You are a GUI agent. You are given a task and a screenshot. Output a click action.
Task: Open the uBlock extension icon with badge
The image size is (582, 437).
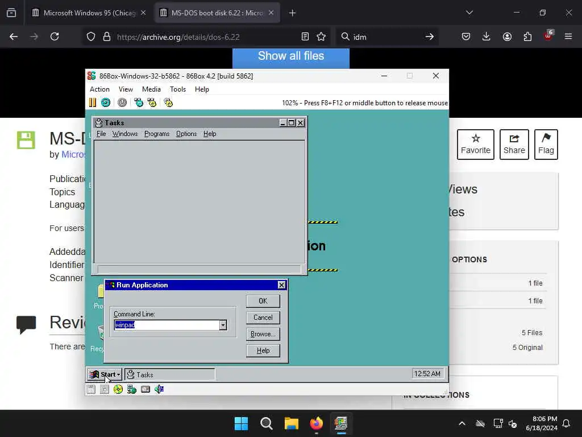point(548,36)
